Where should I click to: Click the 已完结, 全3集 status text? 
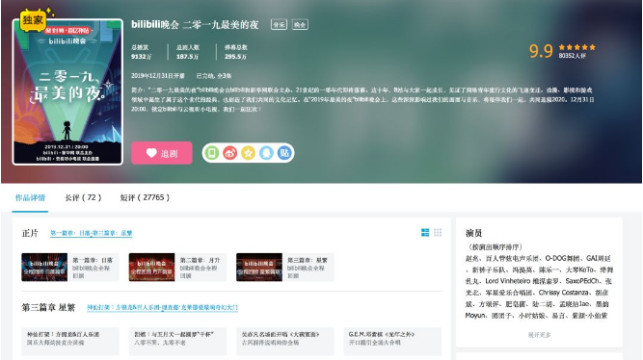[x=214, y=76]
